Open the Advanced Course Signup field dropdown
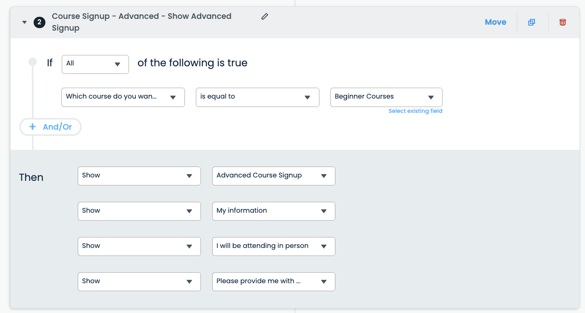The width and height of the screenshot is (585, 313). coord(274,176)
